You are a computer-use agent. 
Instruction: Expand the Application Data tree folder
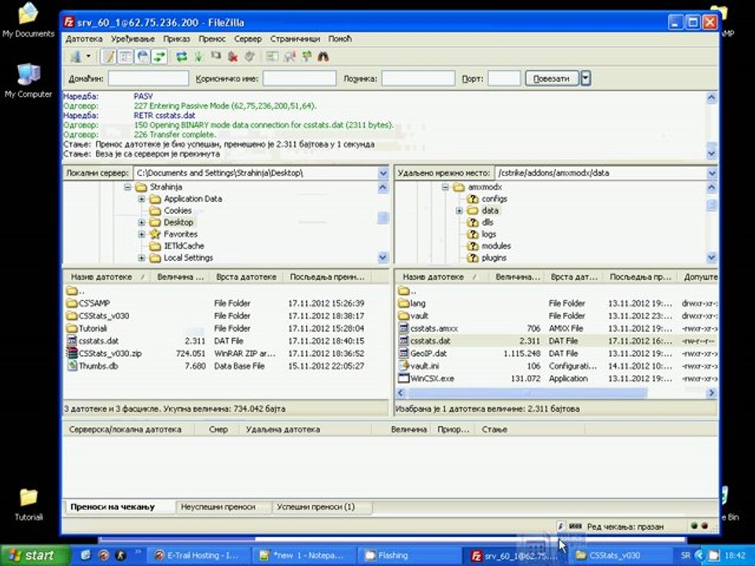142,199
